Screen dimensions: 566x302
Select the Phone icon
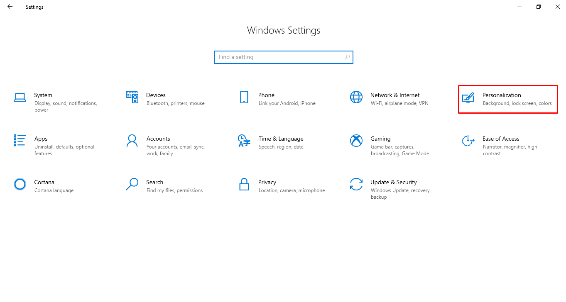coord(244,97)
